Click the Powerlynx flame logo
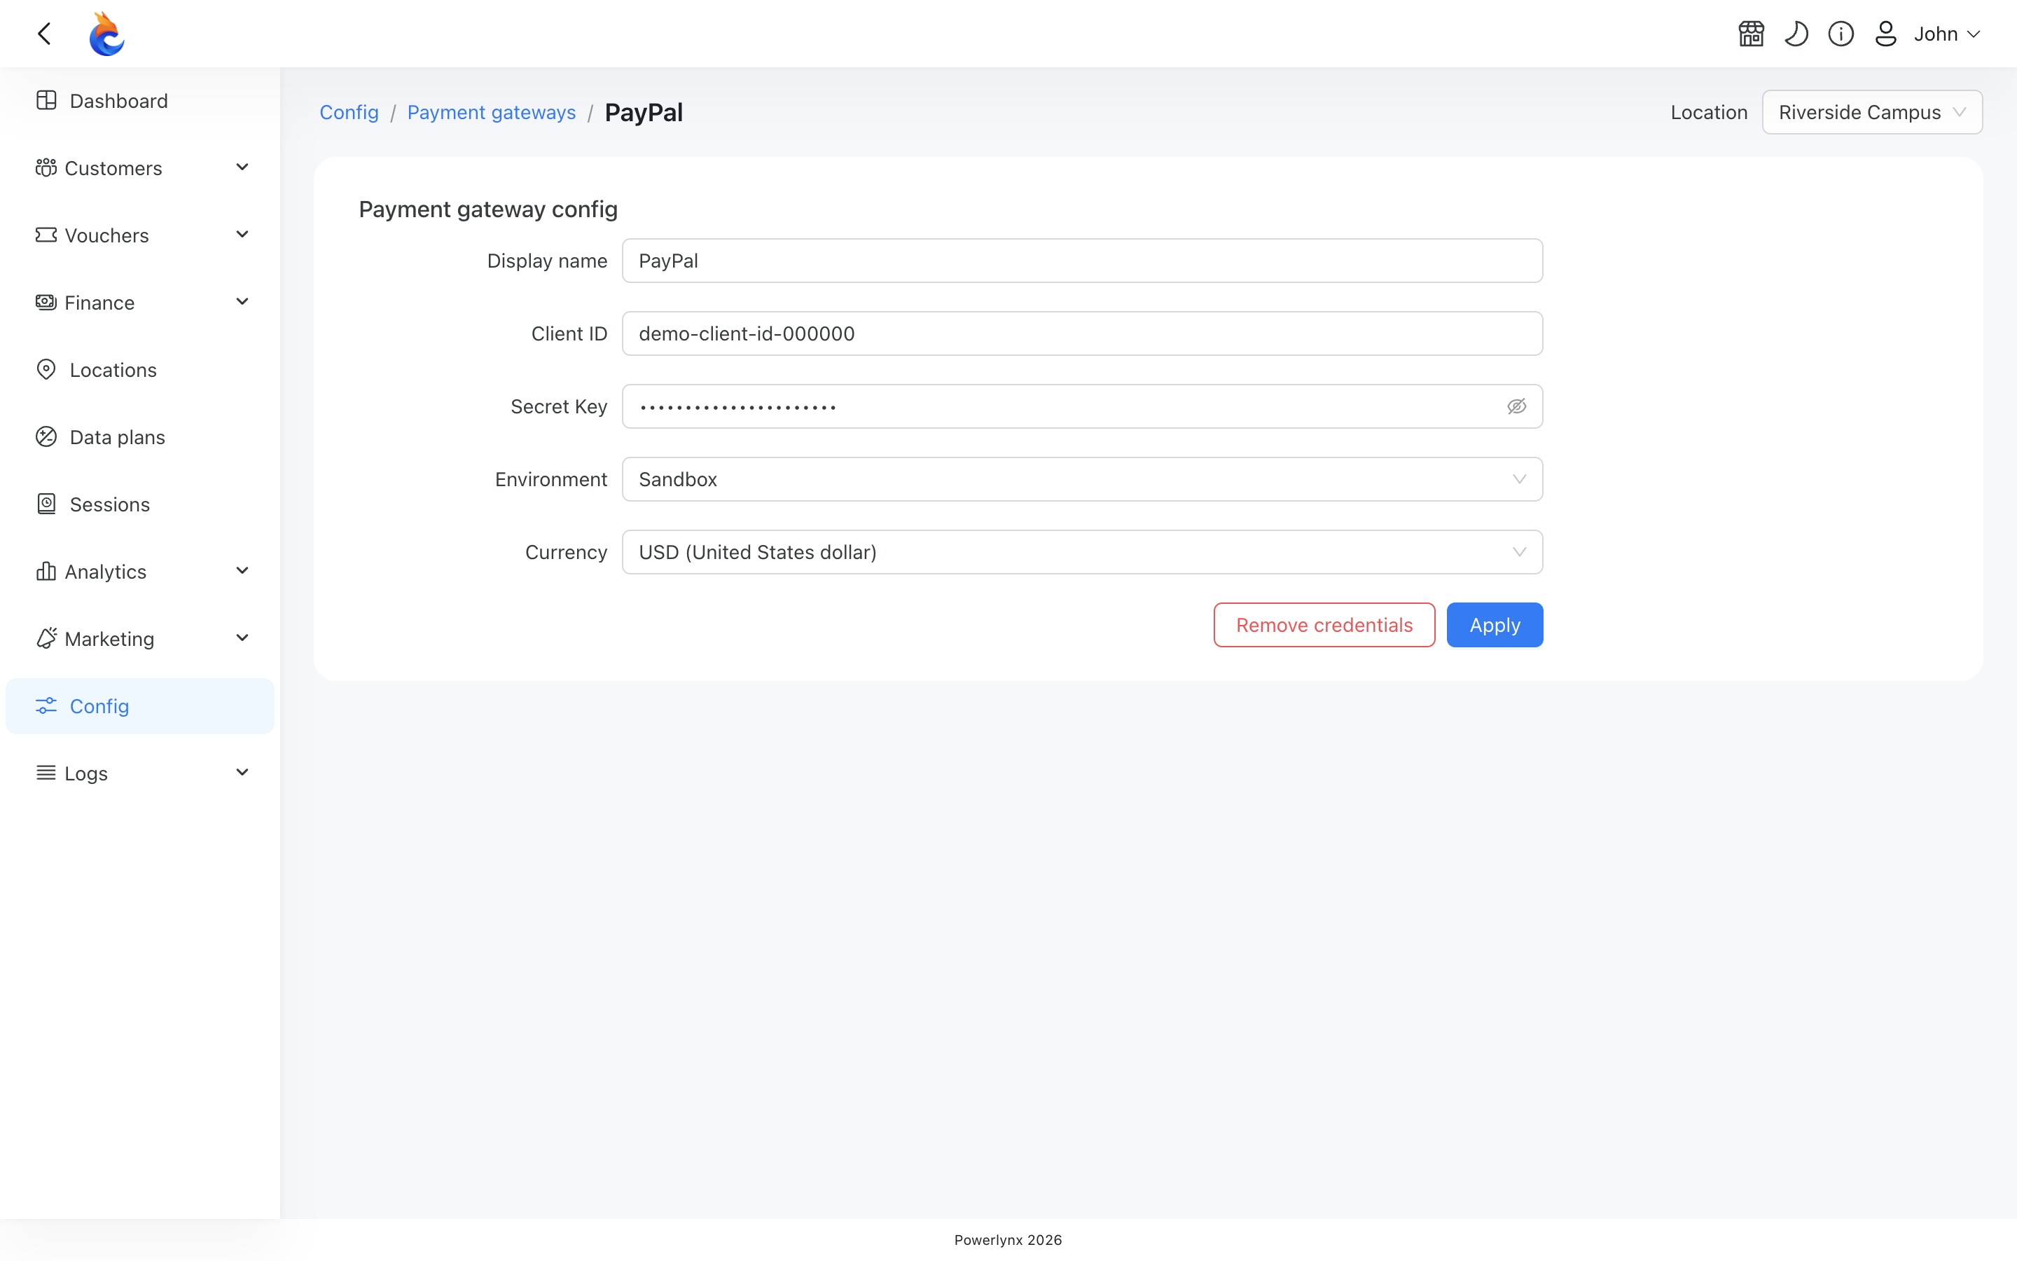Viewport: 2017px width, 1261px height. click(106, 34)
